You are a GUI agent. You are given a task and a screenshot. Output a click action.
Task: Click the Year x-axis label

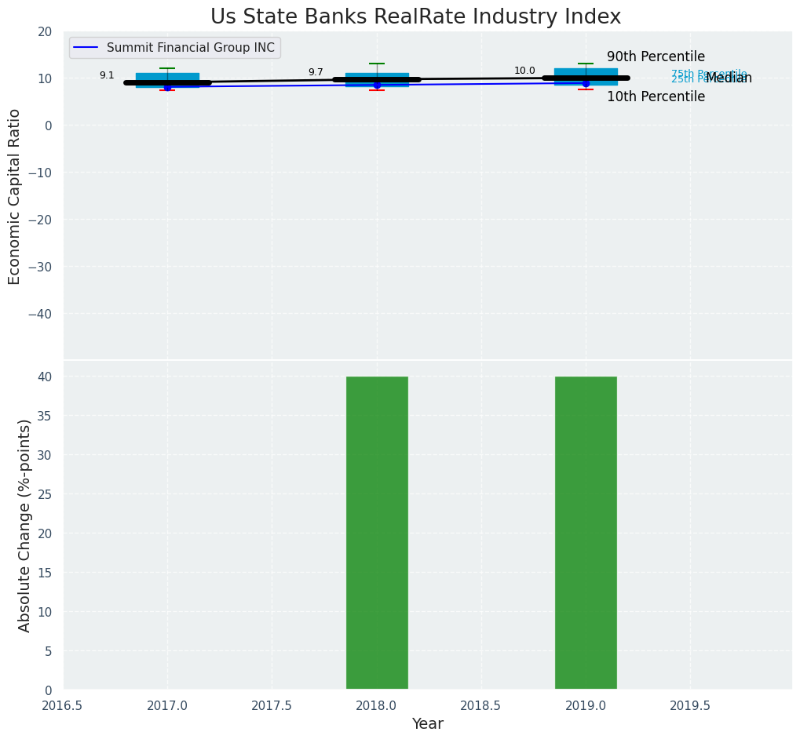(427, 724)
